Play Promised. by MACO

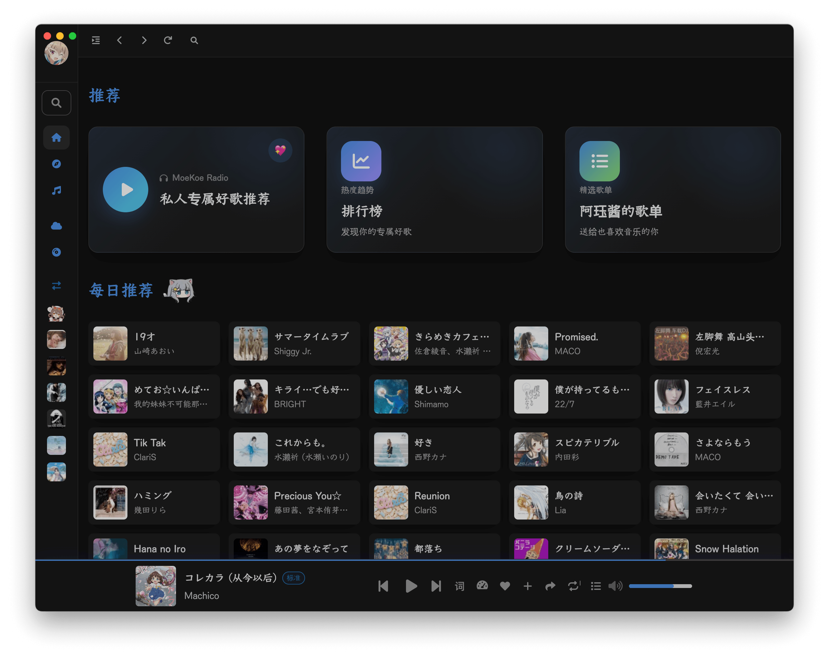(574, 344)
